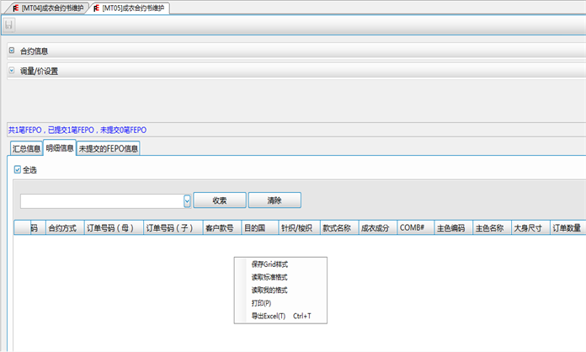Click the 收索 button

tap(220, 200)
